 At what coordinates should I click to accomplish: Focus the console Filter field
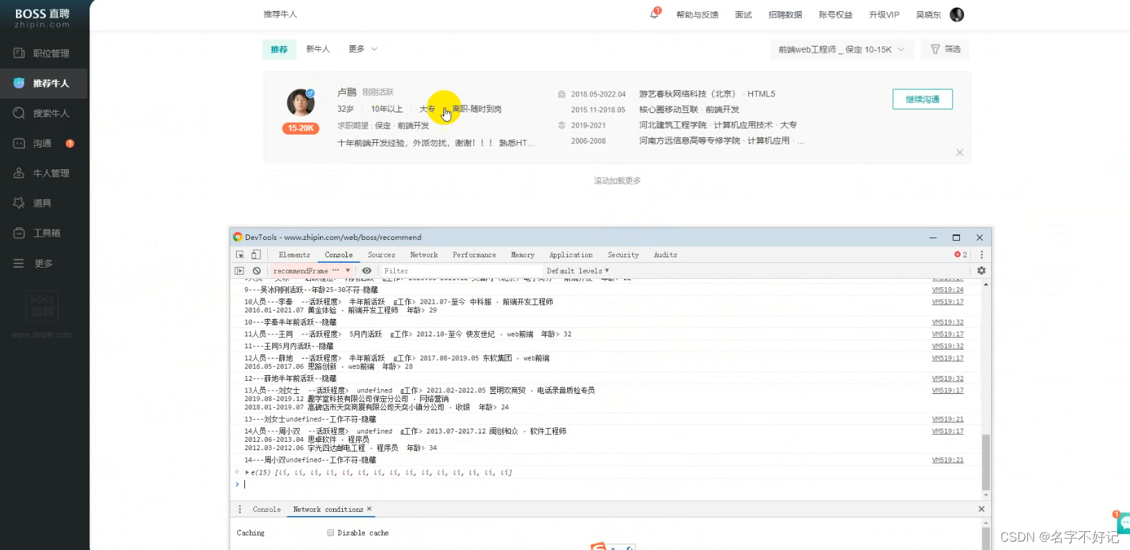461,271
